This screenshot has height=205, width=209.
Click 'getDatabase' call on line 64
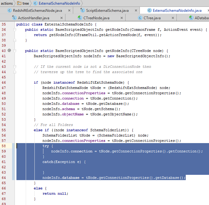point(167,178)
